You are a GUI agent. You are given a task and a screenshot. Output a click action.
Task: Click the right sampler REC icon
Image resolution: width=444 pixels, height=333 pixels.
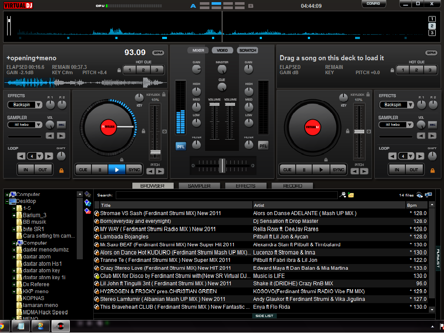coord(432,124)
